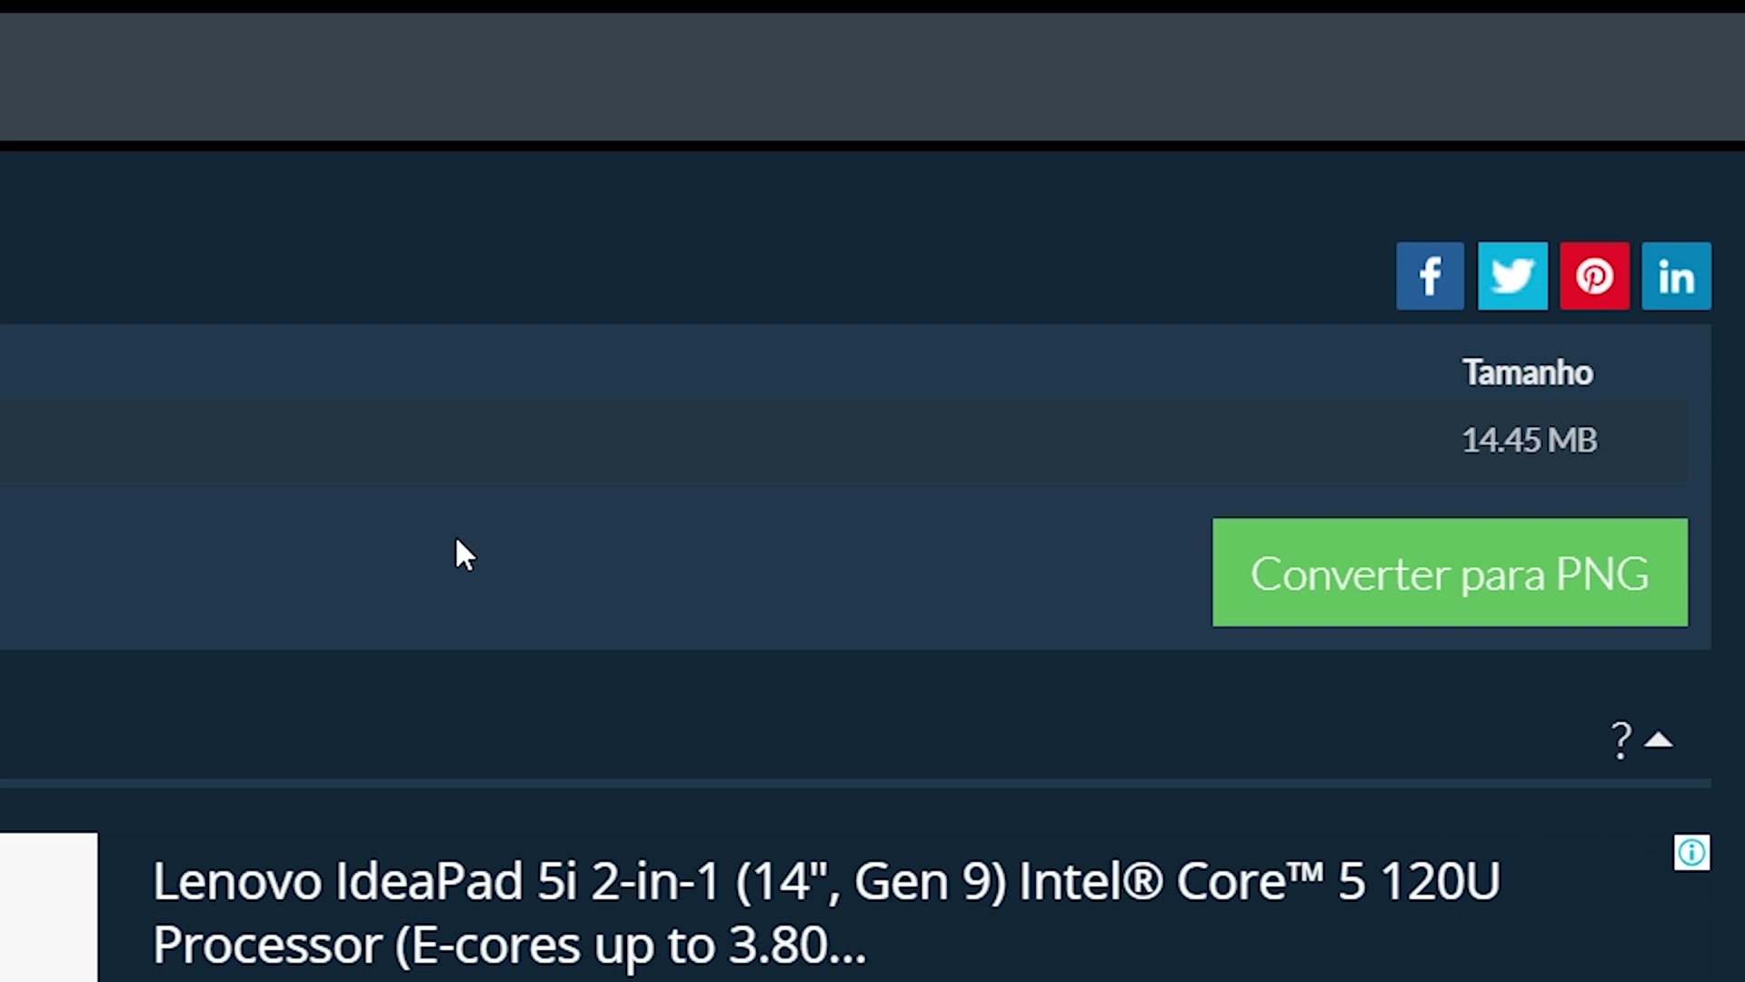Collapse the section with the up arrow
Viewport: 1745px width, 982px height.
coord(1659,740)
